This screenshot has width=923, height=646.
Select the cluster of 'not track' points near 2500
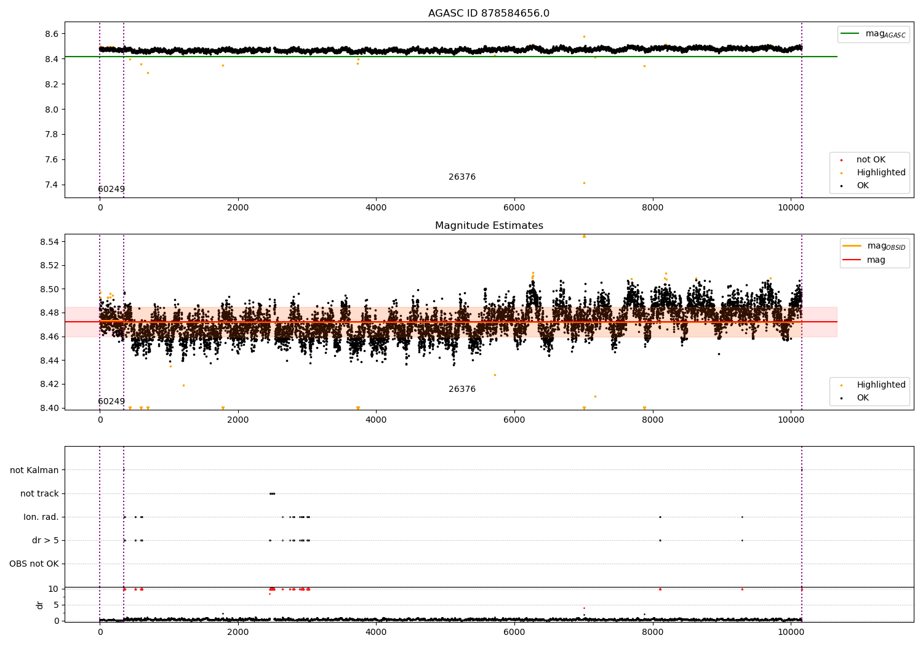pyautogui.click(x=272, y=493)
